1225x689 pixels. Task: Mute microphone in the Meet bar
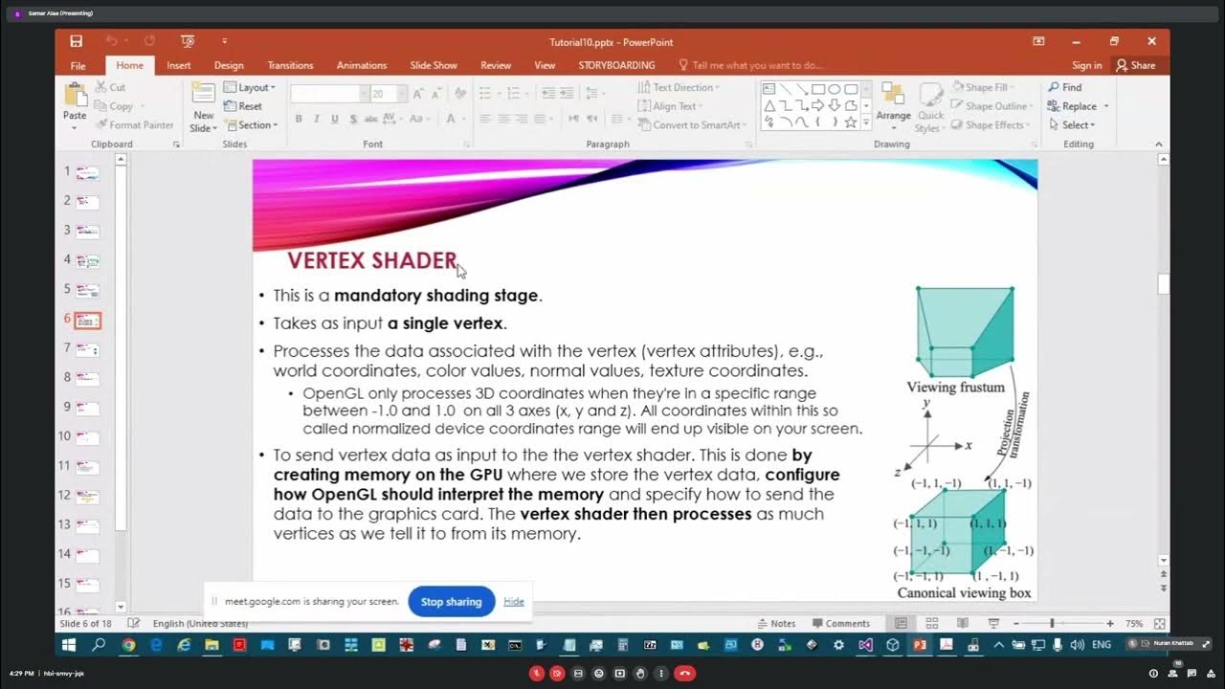click(537, 673)
